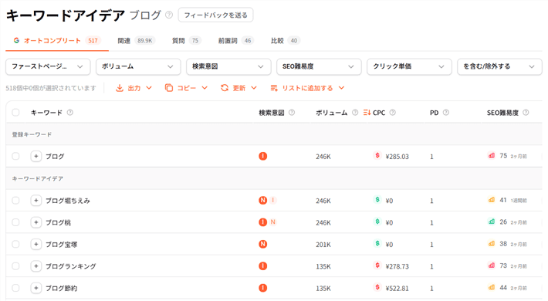
Task: Expand the 出力 export menu
Action: (x=134, y=88)
